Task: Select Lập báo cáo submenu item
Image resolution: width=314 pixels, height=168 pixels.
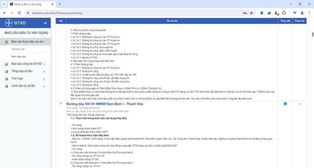Action: pos(18,49)
